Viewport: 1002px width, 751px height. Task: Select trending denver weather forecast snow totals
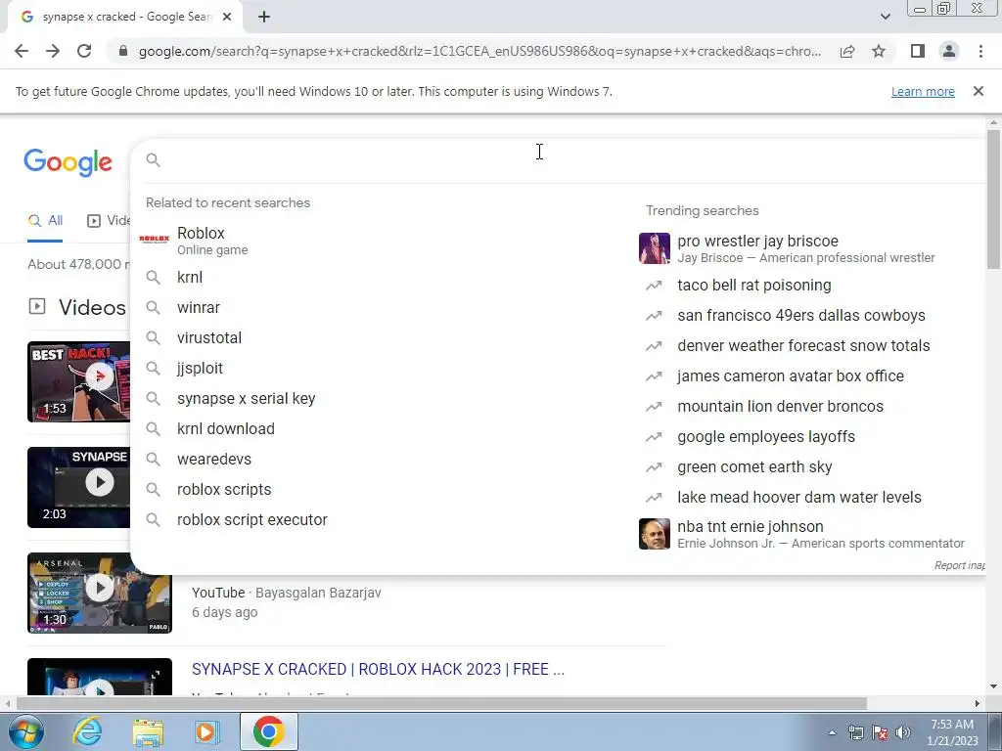point(808,346)
